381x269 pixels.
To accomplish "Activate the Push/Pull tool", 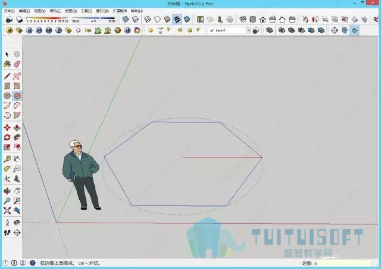I will tap(17, 128).
